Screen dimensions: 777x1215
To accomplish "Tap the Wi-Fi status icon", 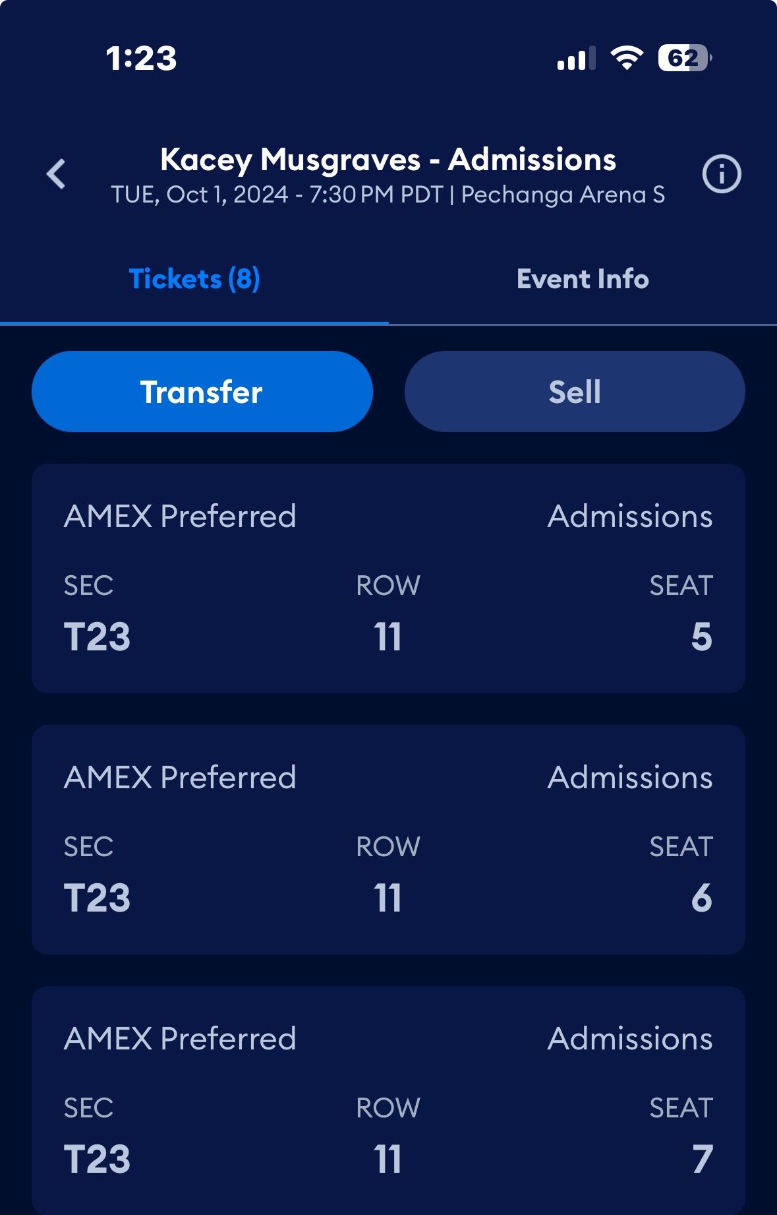I will coord(627,58).
